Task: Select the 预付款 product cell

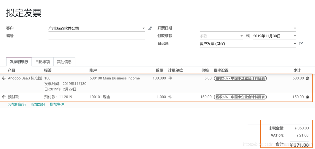Action: 13,97
